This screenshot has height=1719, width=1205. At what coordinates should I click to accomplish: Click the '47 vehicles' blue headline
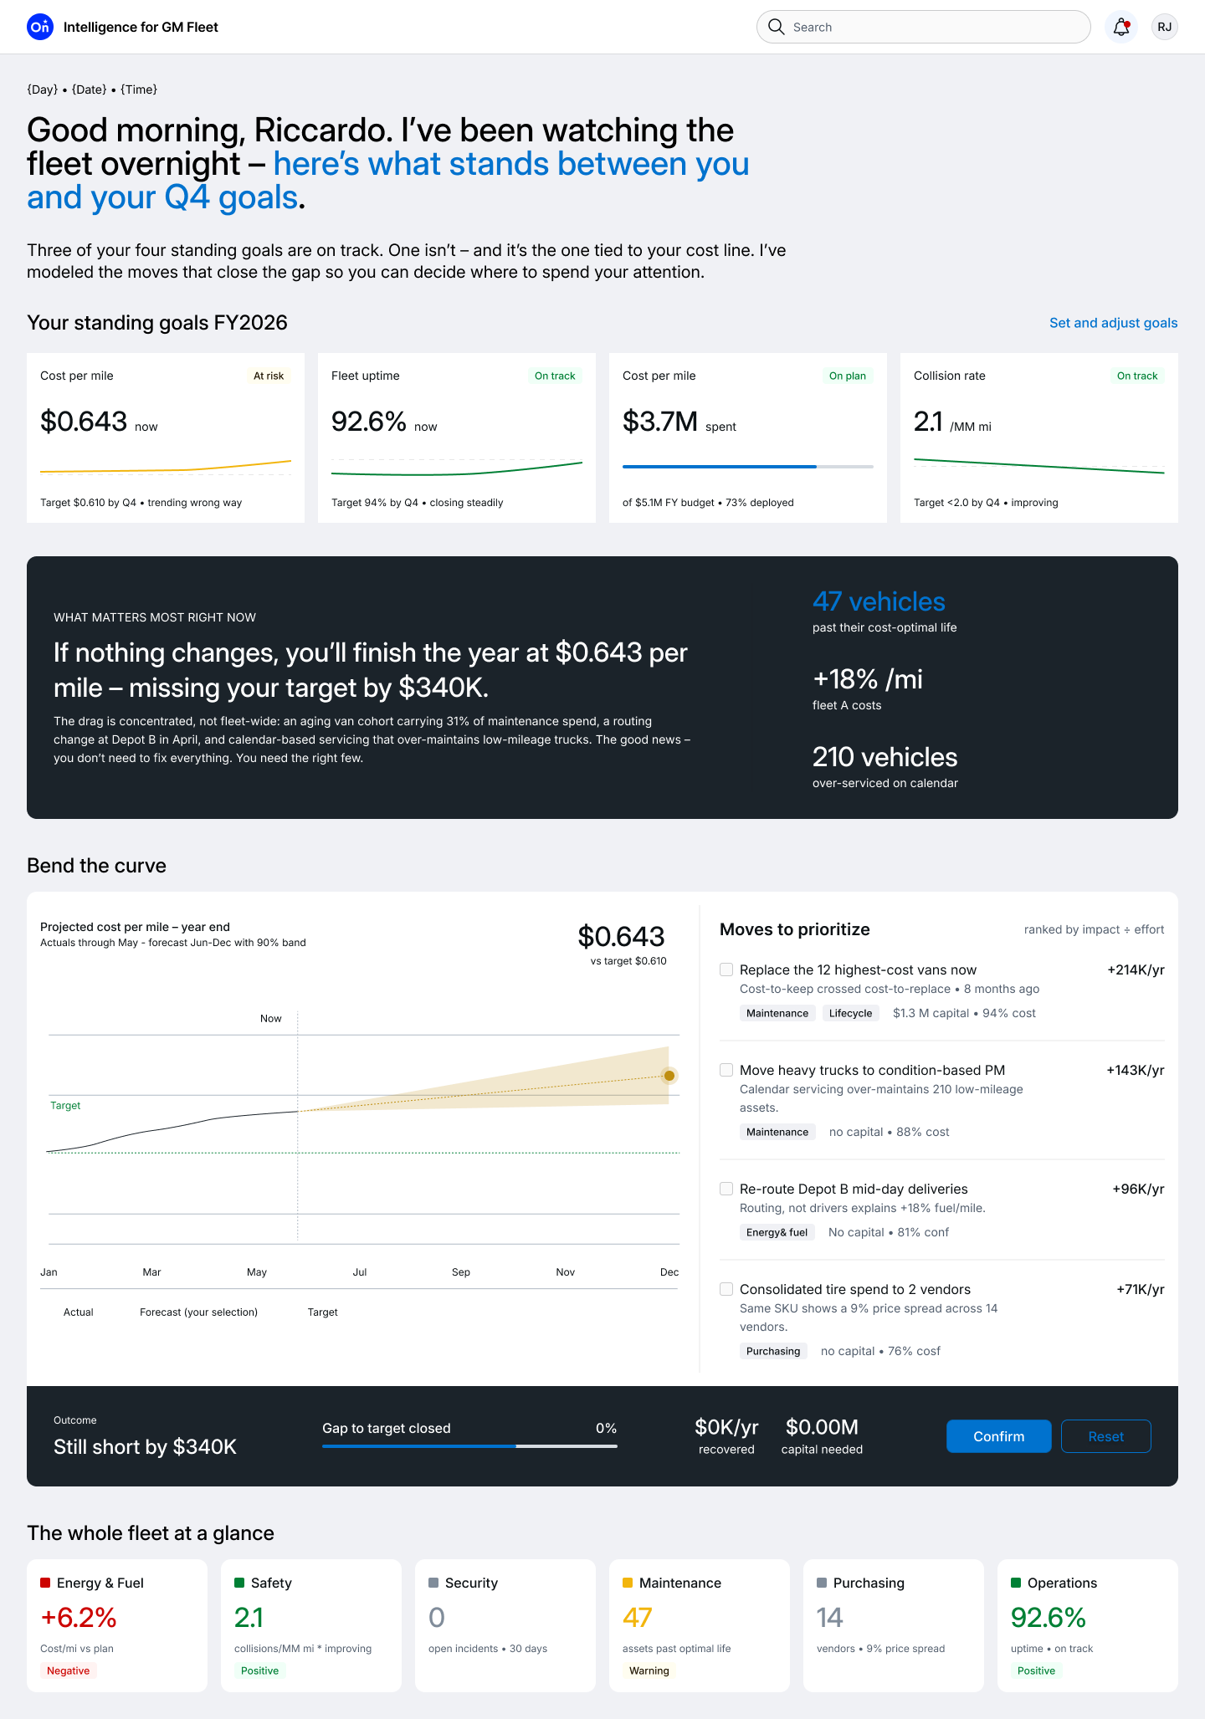pos(879,601)
